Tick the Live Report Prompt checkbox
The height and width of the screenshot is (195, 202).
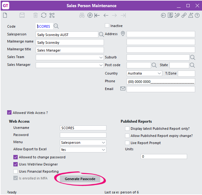click(x=127, y=143)
